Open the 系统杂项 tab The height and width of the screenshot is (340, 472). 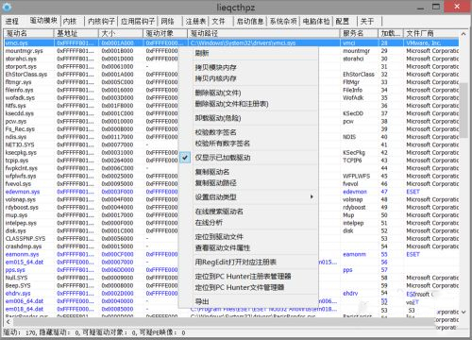283,21
